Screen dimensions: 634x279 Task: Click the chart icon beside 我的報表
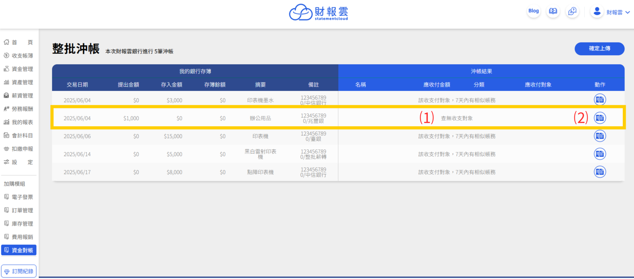[x=6, y=122]
